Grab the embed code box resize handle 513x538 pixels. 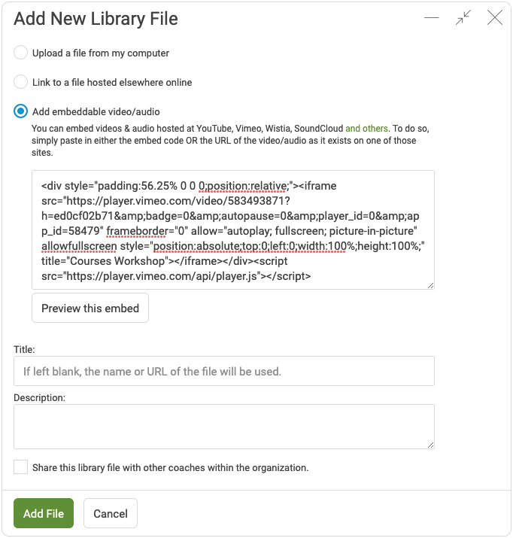[x=431, y=285]
